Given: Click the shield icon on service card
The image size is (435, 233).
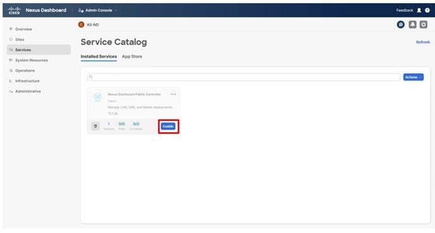Looking at the screenshot, I should click(x=95, y=127).
